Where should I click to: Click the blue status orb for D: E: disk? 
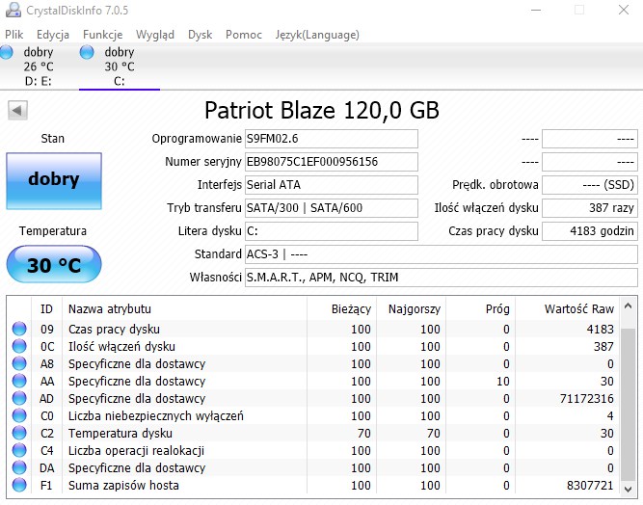pos(6,52)
